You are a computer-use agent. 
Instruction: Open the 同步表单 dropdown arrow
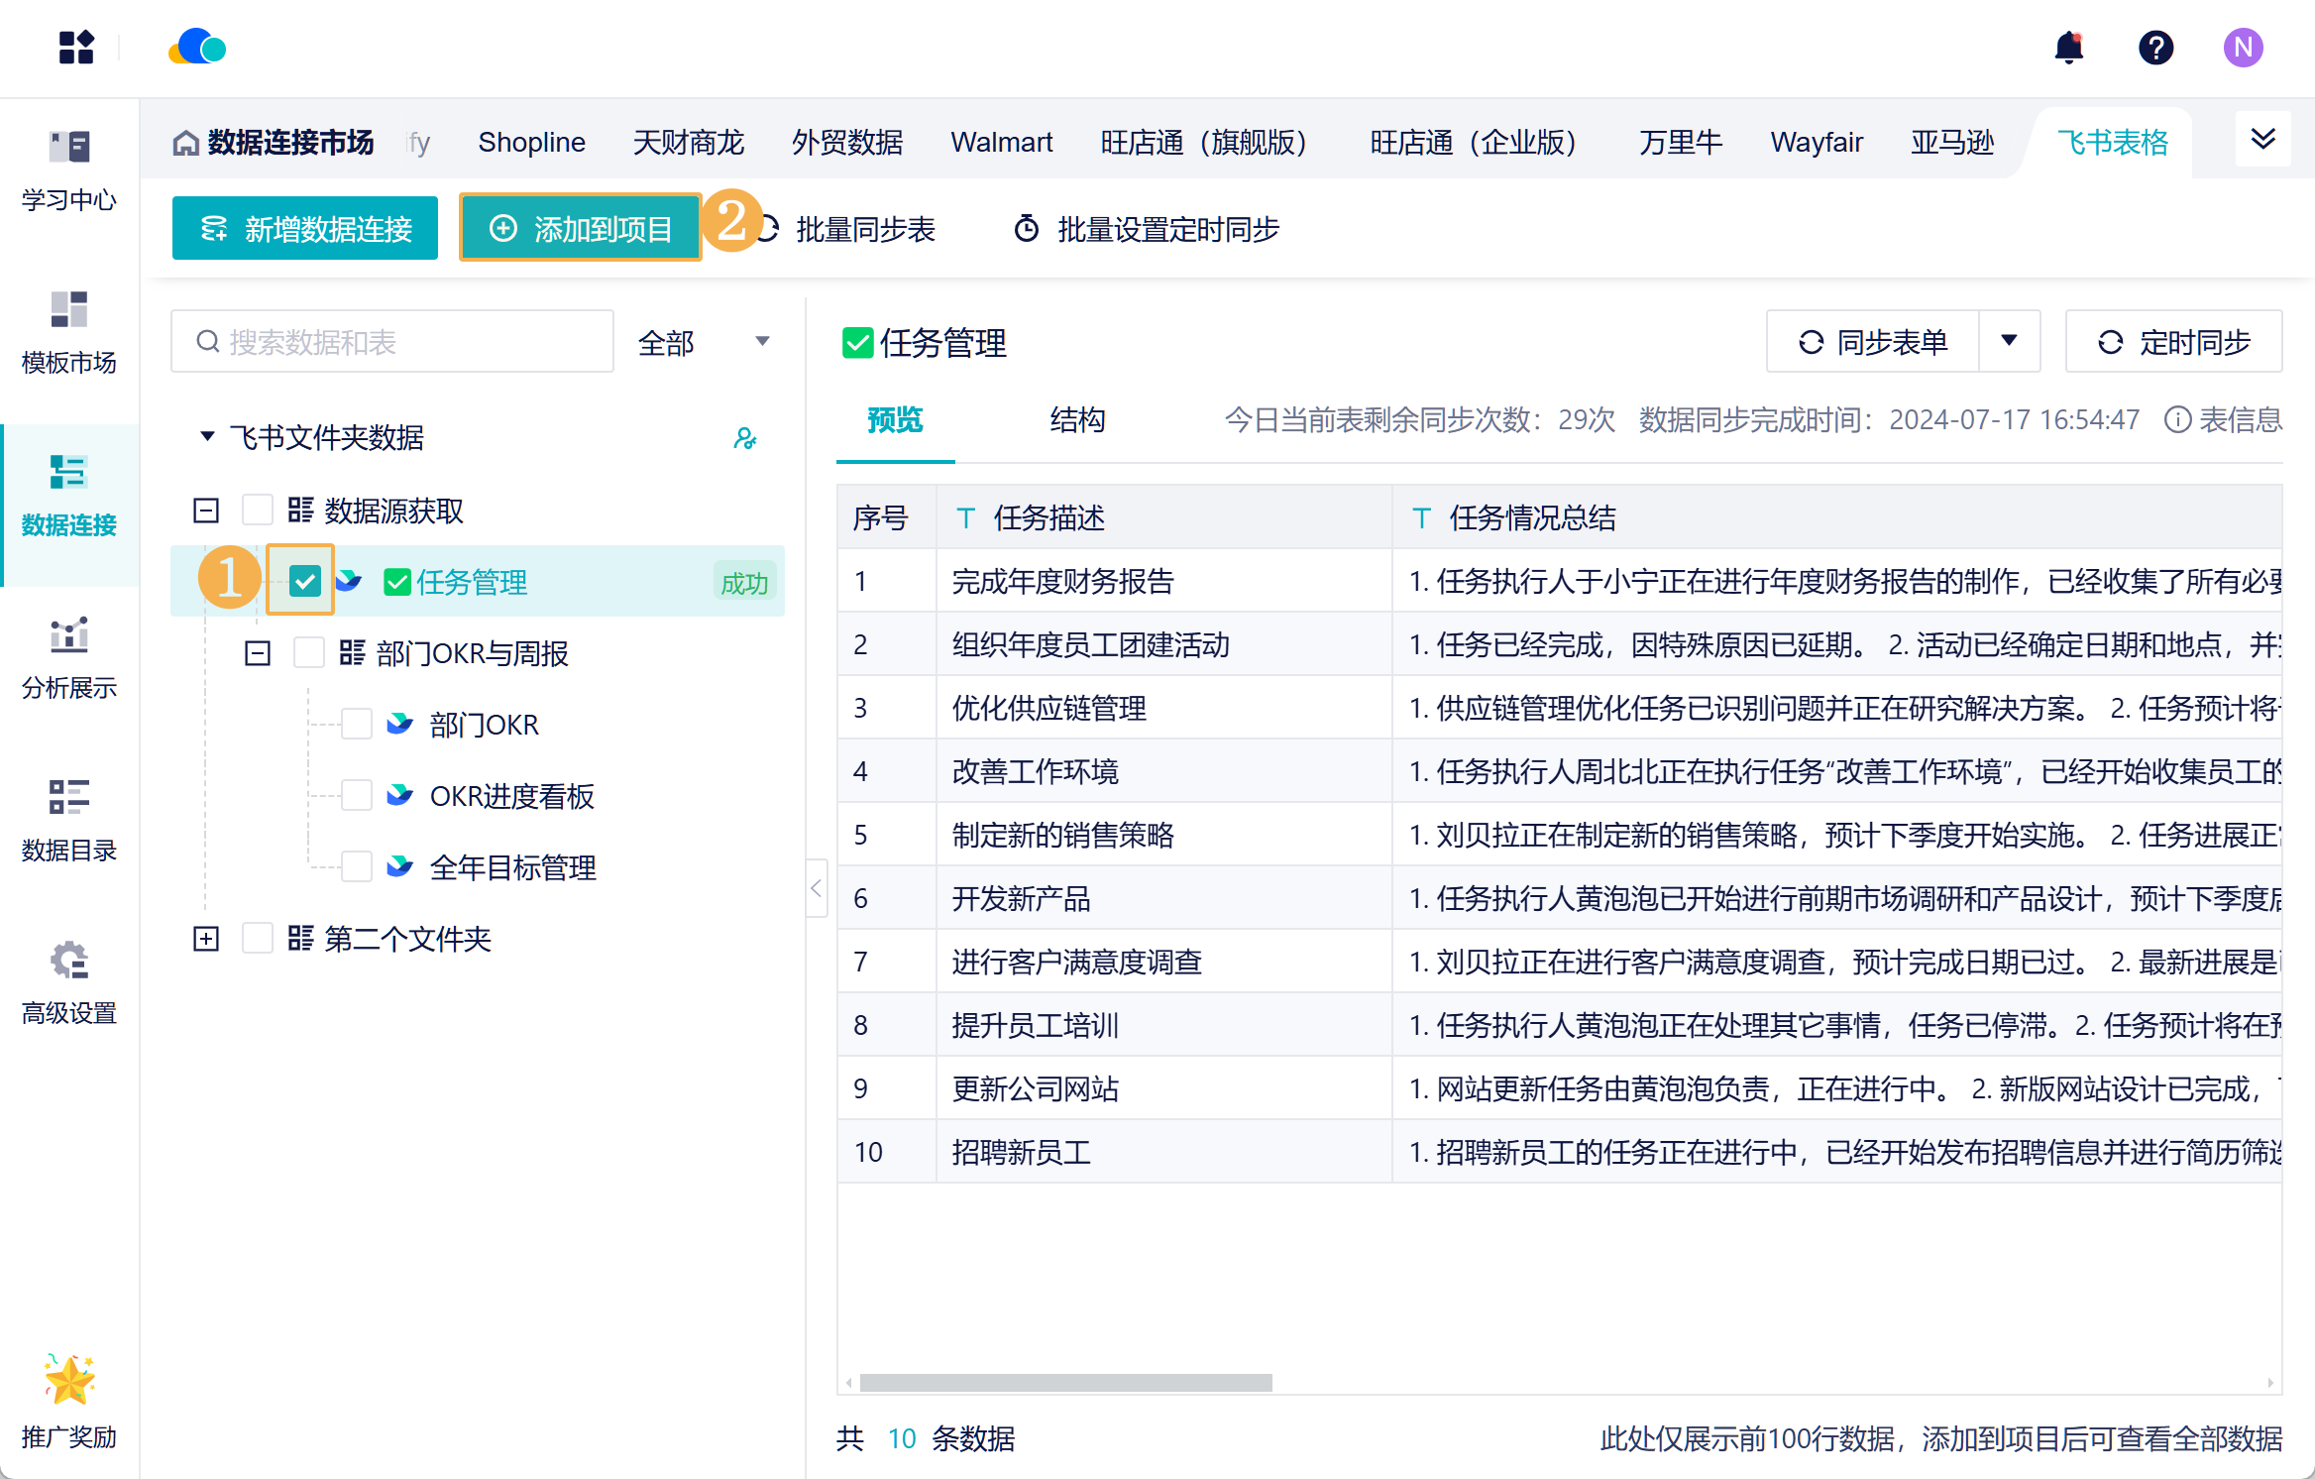tap(2009, 341)
